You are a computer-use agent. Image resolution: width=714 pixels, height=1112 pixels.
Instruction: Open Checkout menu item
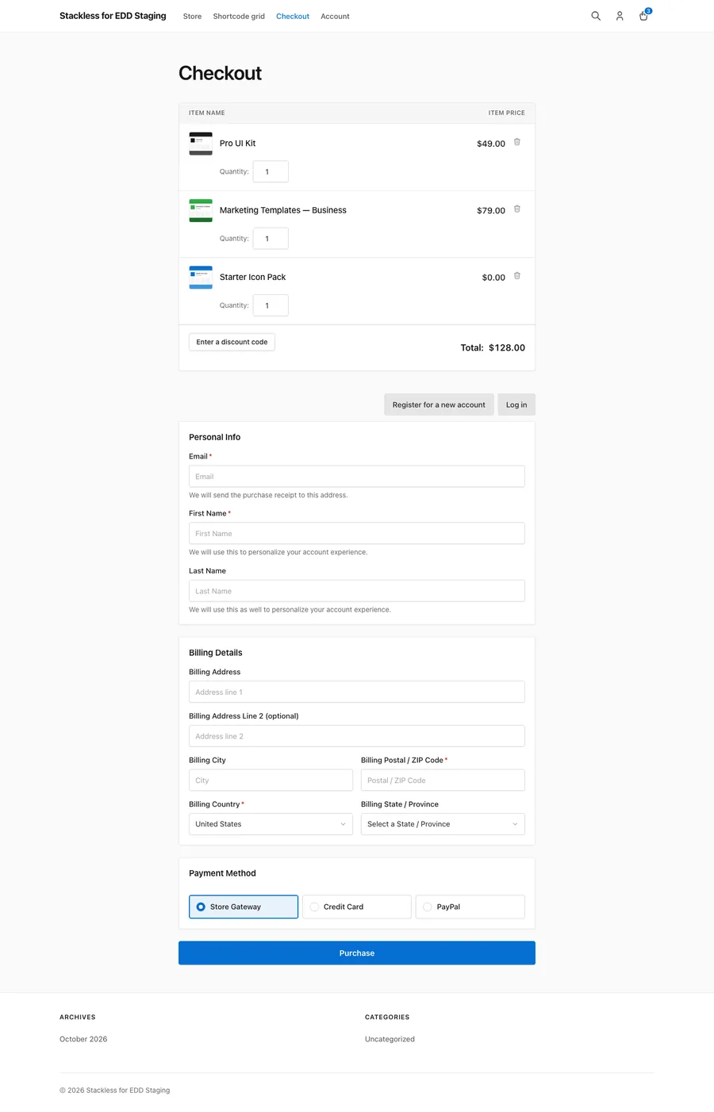pos(293,16)
